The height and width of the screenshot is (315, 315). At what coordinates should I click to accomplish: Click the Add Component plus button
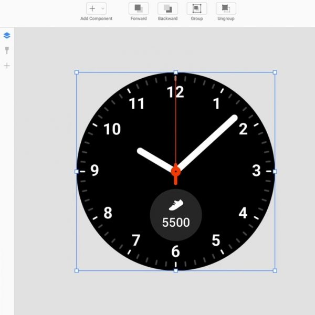pos(92,8)
